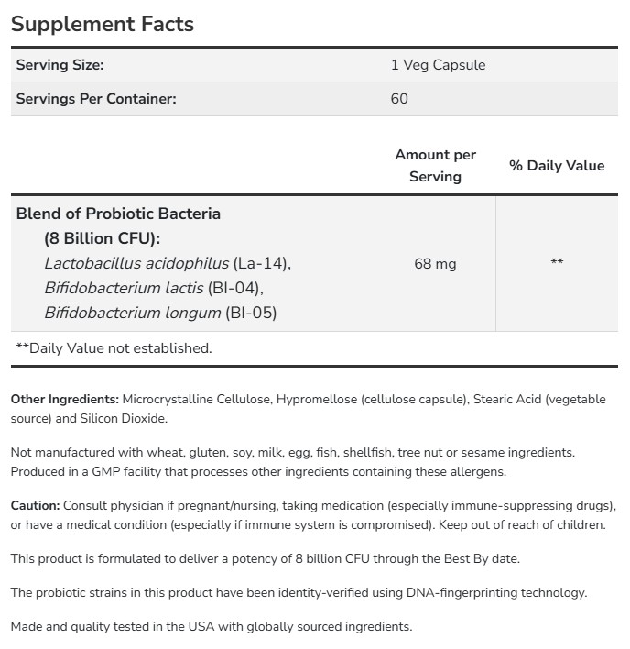Click the 8 Billion CFU text
The image size is (630, 649).
[x=102, y=238]
